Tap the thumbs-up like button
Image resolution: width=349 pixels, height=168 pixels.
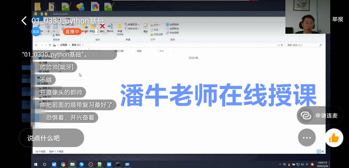[334, 138]
